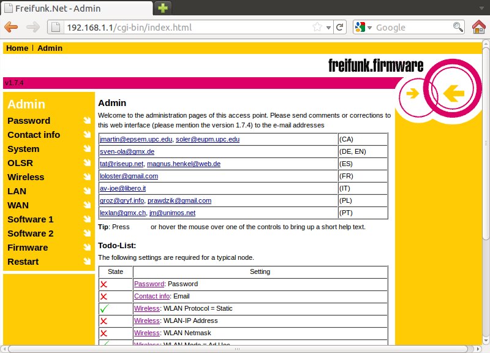
Task: Open the tab list dropdown arrow
Action: pos(481,8)
